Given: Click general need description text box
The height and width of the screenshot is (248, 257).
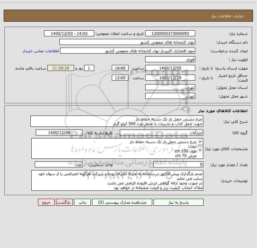Looking at the screenshot, I should [117, 121].
